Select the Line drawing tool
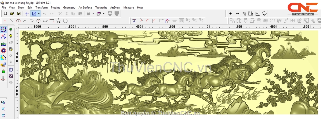The height and width of the screenshot is (119, 321). click(12, 20)
